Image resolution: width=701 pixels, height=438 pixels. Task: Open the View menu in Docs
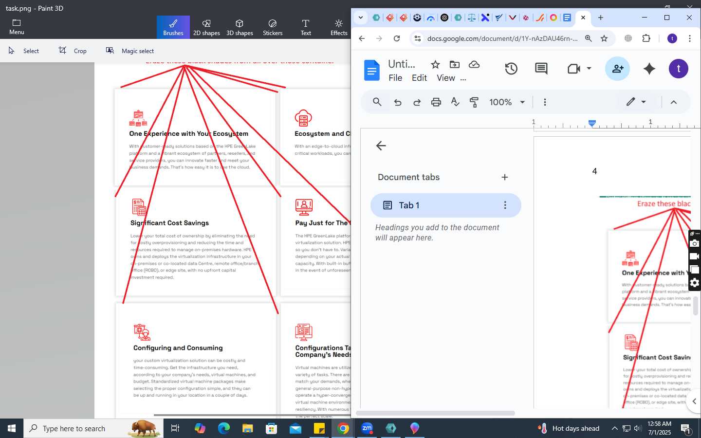[446, 78]
